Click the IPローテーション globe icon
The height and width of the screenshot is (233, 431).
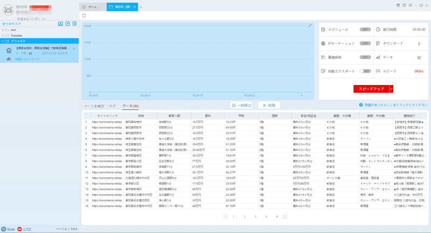[323, 44]
